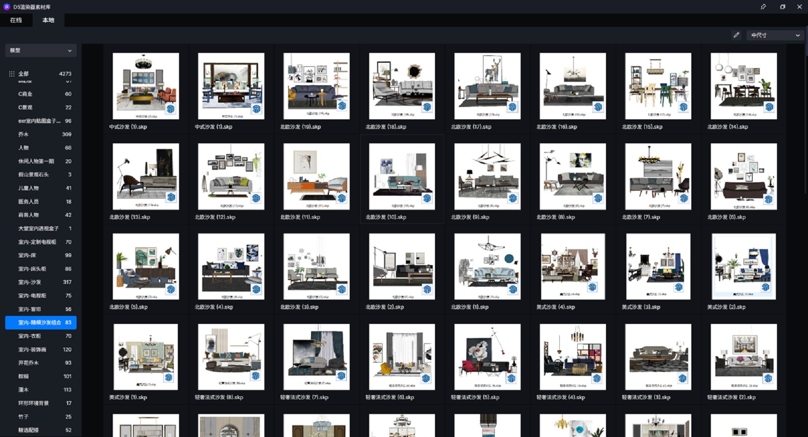Select the 儿童人物 category
Image resolution: width=808 pixels, height=437 pixels.
click(x=41, y=188)
